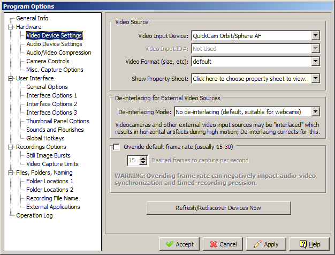Image resolution: width=335 pixels, height=255 pixels.
Task: Select Video Device Settings item
Action: point(54,35)
